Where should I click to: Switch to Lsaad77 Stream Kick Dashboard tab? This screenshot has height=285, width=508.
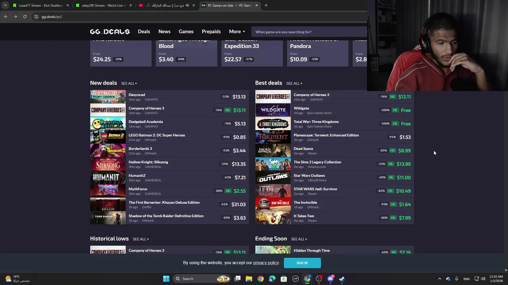(41, 6)
